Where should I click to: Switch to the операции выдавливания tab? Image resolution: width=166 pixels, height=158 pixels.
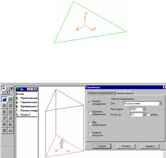pyautogui.click(x=101, y=93)
